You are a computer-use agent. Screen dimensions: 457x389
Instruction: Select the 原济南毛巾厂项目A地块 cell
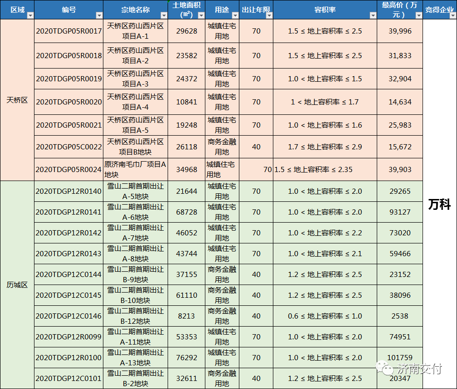click(135, 169)
